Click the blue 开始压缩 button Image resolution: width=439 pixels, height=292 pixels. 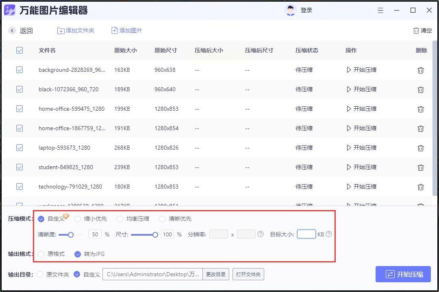[403, 274]
